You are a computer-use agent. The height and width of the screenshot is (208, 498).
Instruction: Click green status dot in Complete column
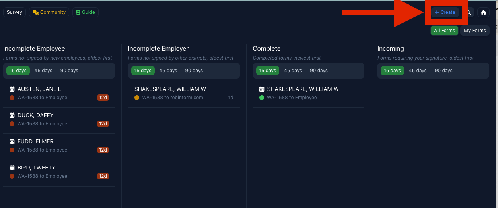pyautogui.click(x=262, y=98)
